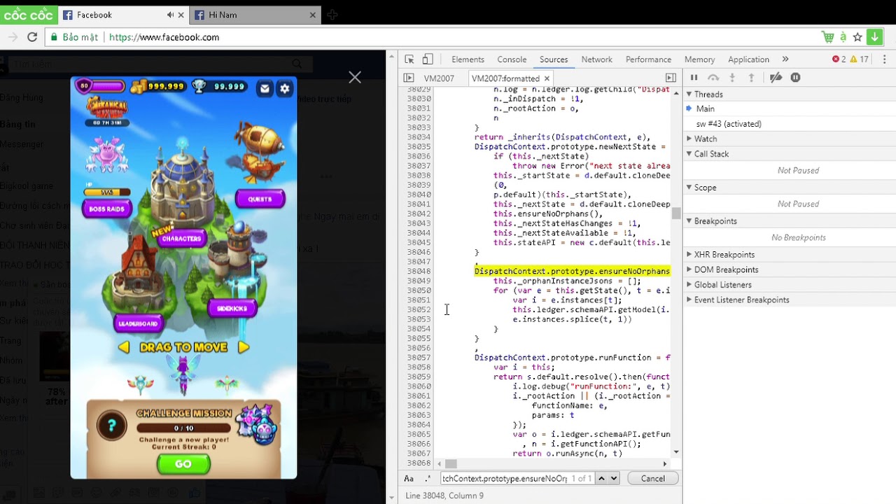The image size is (896, 504).
Task: Click the trophy 99,999 counter
Action: click(220, 87)
